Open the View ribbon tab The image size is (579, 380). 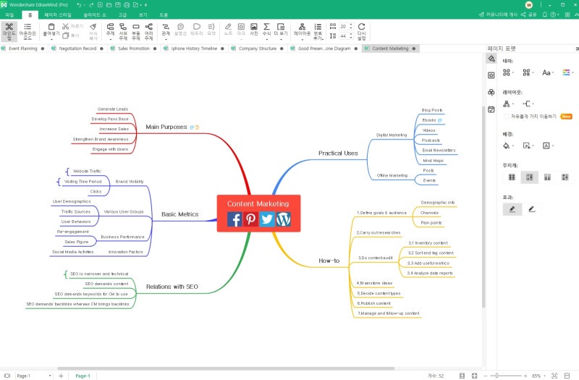[x=143, y=14]
